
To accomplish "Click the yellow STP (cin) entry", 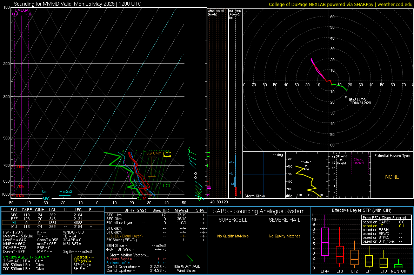I will pyautogui.click(x=84, y=261).
